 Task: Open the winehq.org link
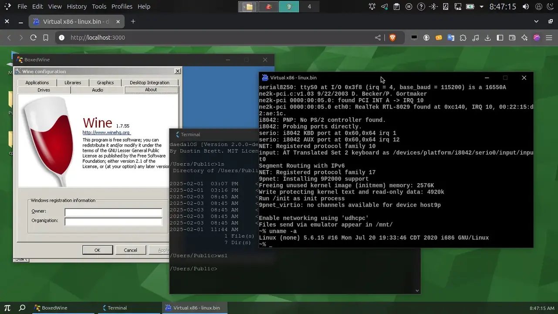pos(106,133)
